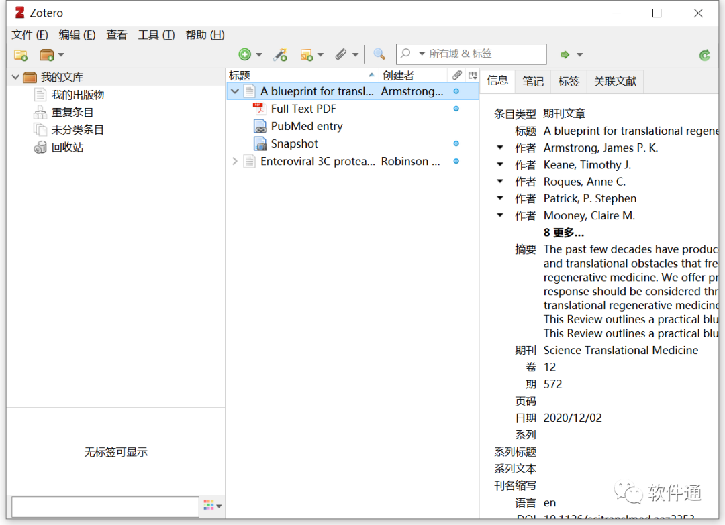Click the New Collection folder icon

[x=21, y=55]
